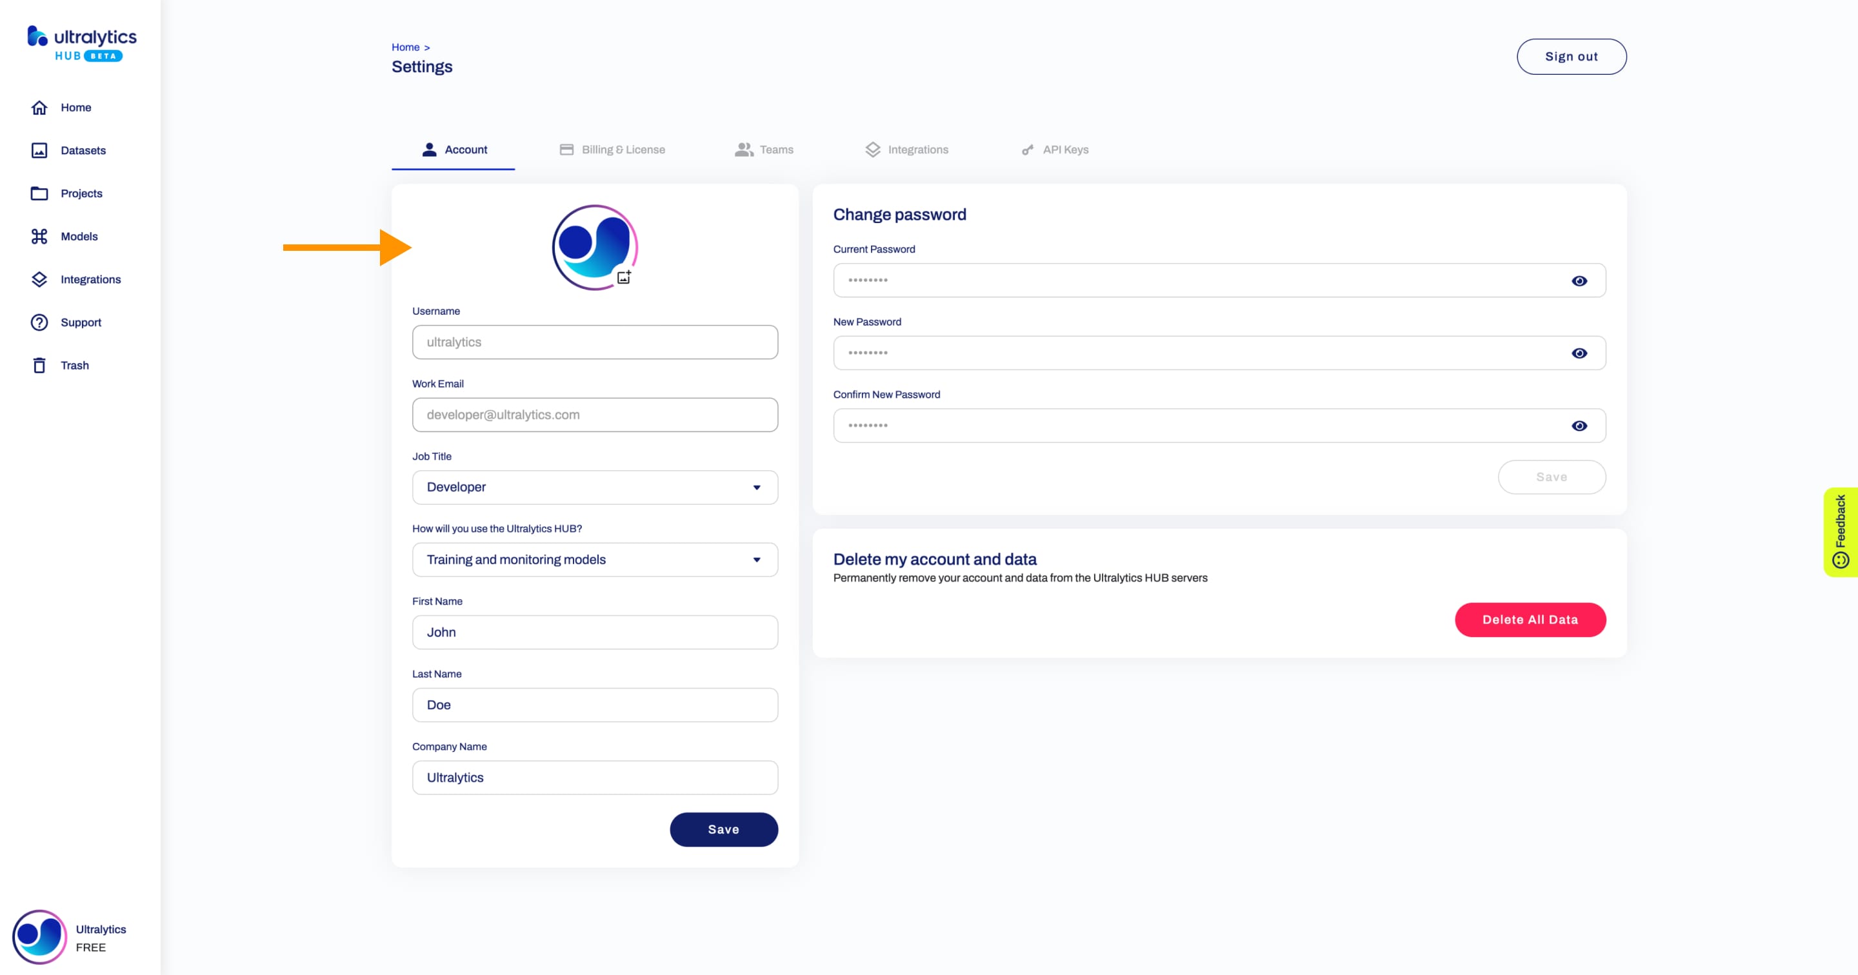Click the profile picture upload icon
Image resolution: width=1858 pixels, height=975 pixels.
(x=623, y=277)
